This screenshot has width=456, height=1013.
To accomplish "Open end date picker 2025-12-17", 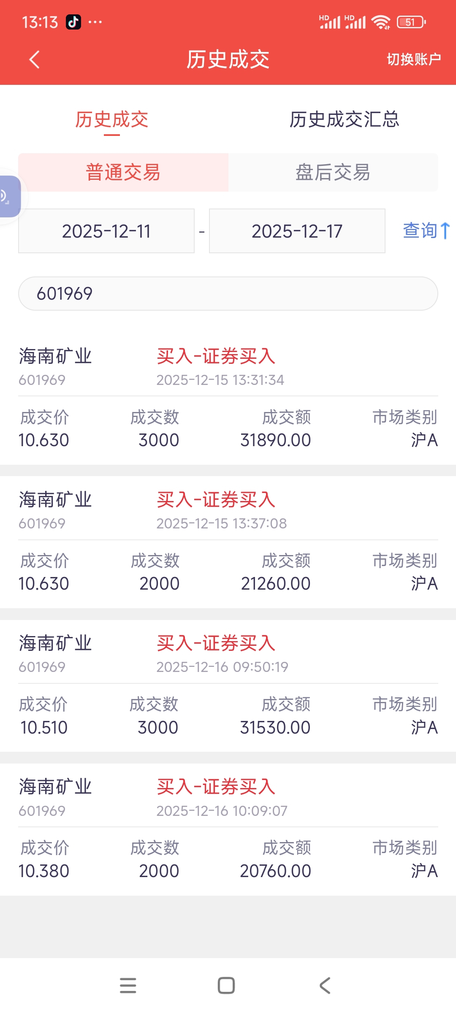I will pyautogui.click(x=297, y=231).
